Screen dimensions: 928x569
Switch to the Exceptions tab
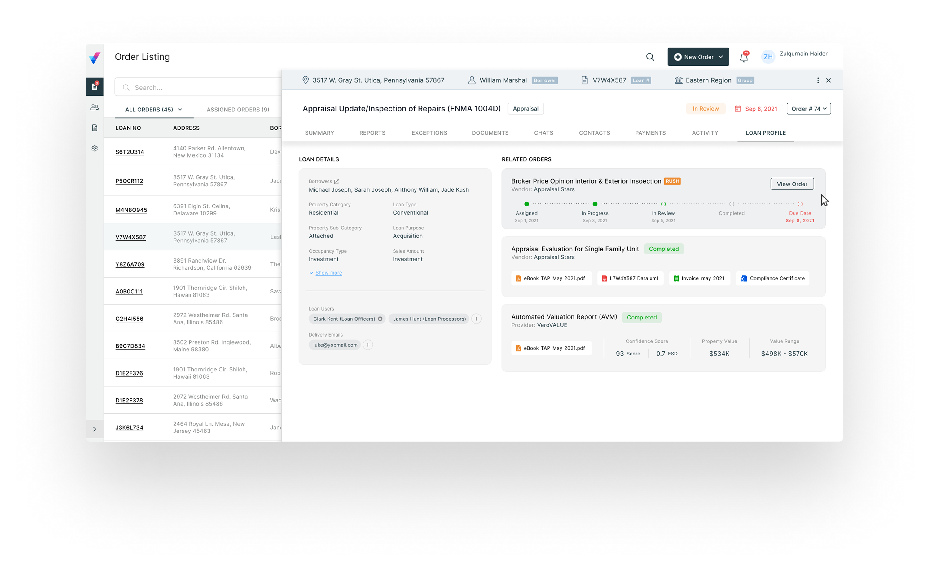429,133
